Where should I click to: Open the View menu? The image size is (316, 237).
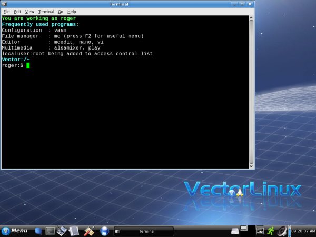pos(29,12)
